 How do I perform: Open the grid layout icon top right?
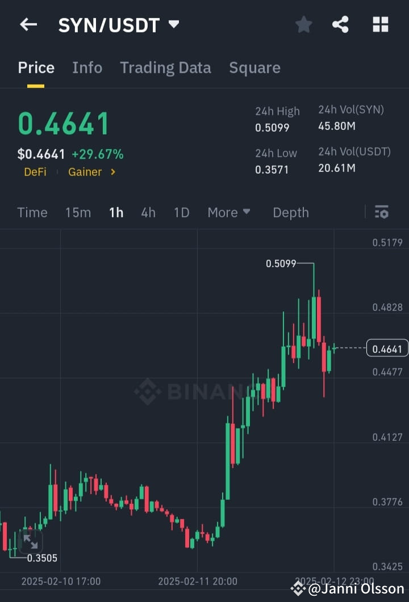click(x=379, y=24)
